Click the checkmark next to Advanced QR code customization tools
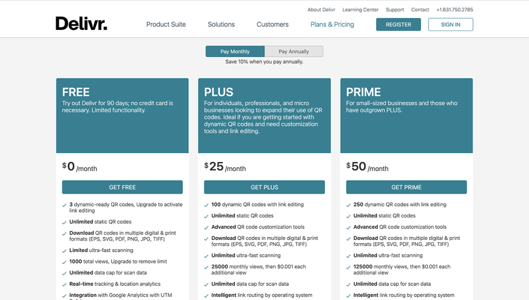This screenshot has width=529, height=300. coord(206,227)
